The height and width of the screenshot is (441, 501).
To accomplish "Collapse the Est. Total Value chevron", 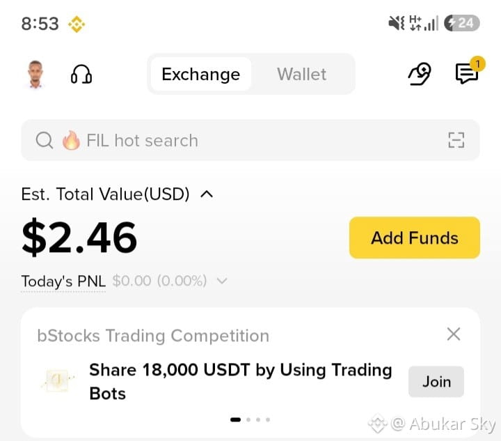I will [x=207, y=194].
